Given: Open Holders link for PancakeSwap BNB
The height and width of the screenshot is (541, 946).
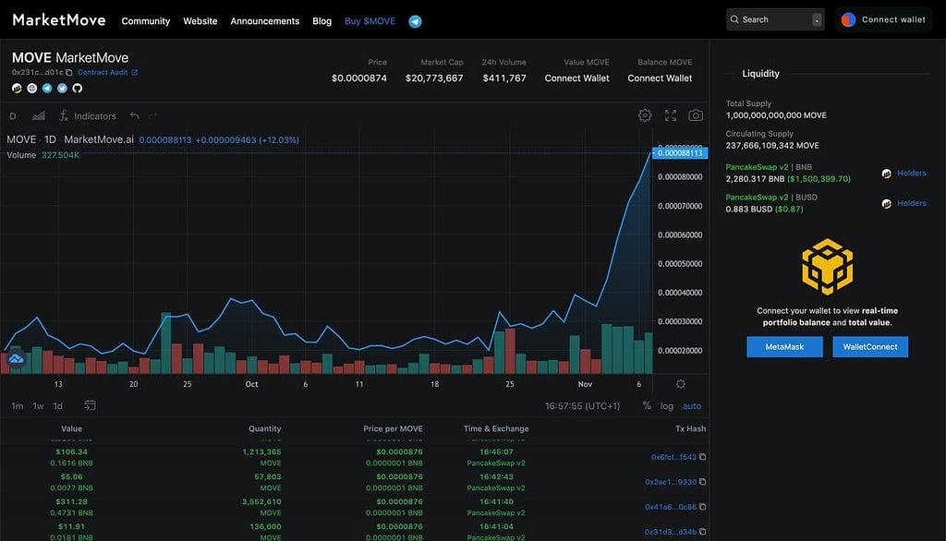Looking at the screenshot, I should 911,173.
